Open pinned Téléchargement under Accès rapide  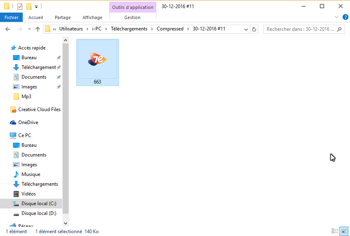point(39,67)
